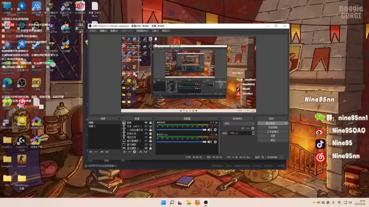Open source properties gear in Sources panel

135,152
